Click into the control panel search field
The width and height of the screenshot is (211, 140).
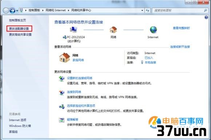pos(178,10)
